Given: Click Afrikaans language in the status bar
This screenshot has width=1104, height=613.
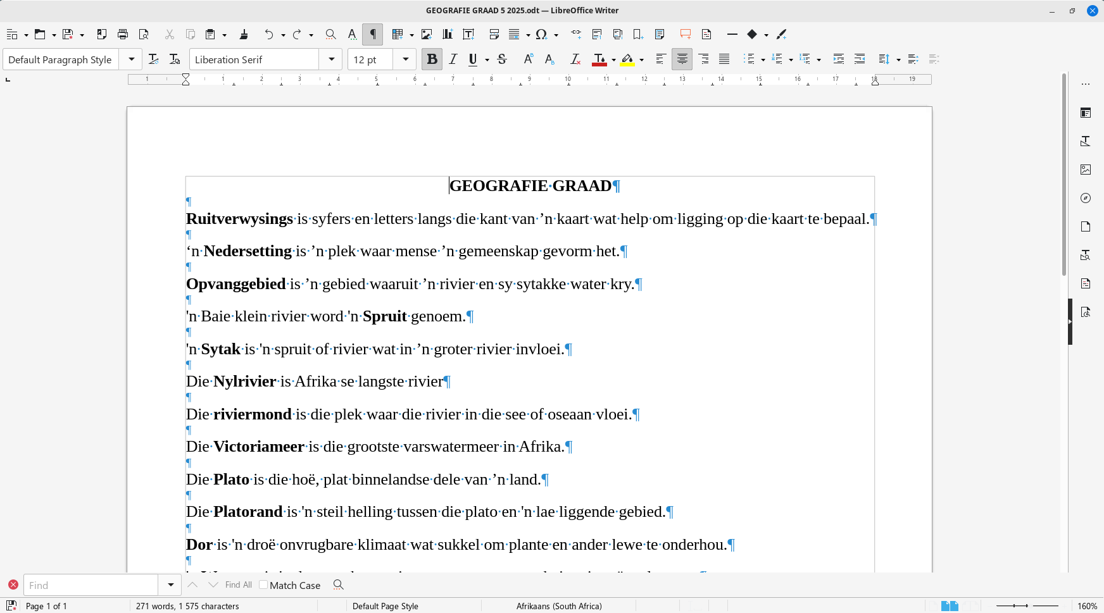Looking at the screenshot, I should (558, 606).
